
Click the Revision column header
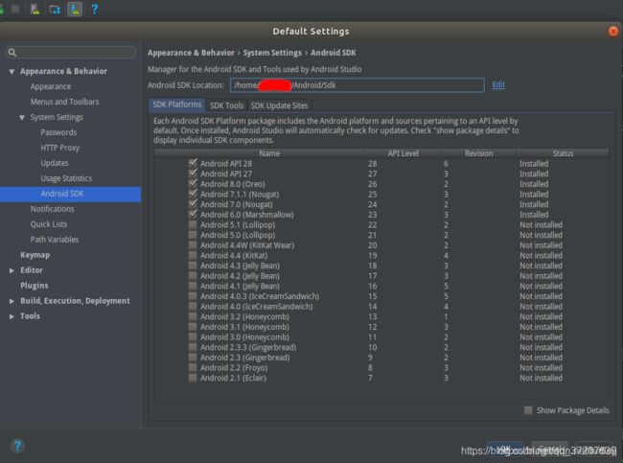(x=479, y=153)
